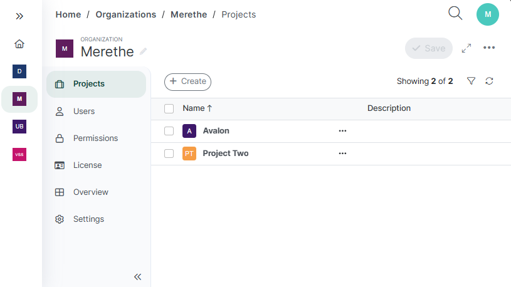Go to Organizations breadcrumb
Image resolution: width=511 pixels, height=287 pixels.
click(x=126, y=14)
